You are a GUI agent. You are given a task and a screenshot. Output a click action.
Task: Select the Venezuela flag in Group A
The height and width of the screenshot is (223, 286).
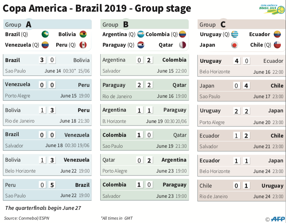coord(45,45)
